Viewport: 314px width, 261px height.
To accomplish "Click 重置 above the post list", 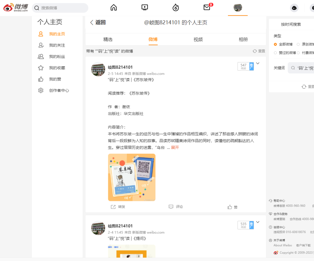I will pos(259,51).
